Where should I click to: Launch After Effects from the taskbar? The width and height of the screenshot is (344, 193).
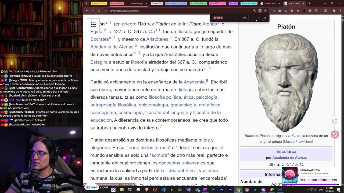[x=230, y=190]
